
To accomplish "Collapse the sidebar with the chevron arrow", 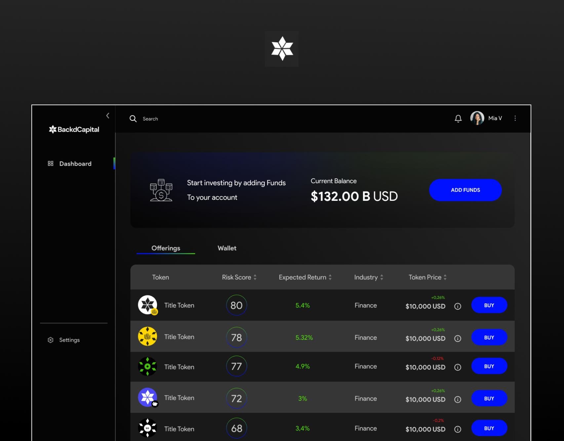I will click(108, 115).
